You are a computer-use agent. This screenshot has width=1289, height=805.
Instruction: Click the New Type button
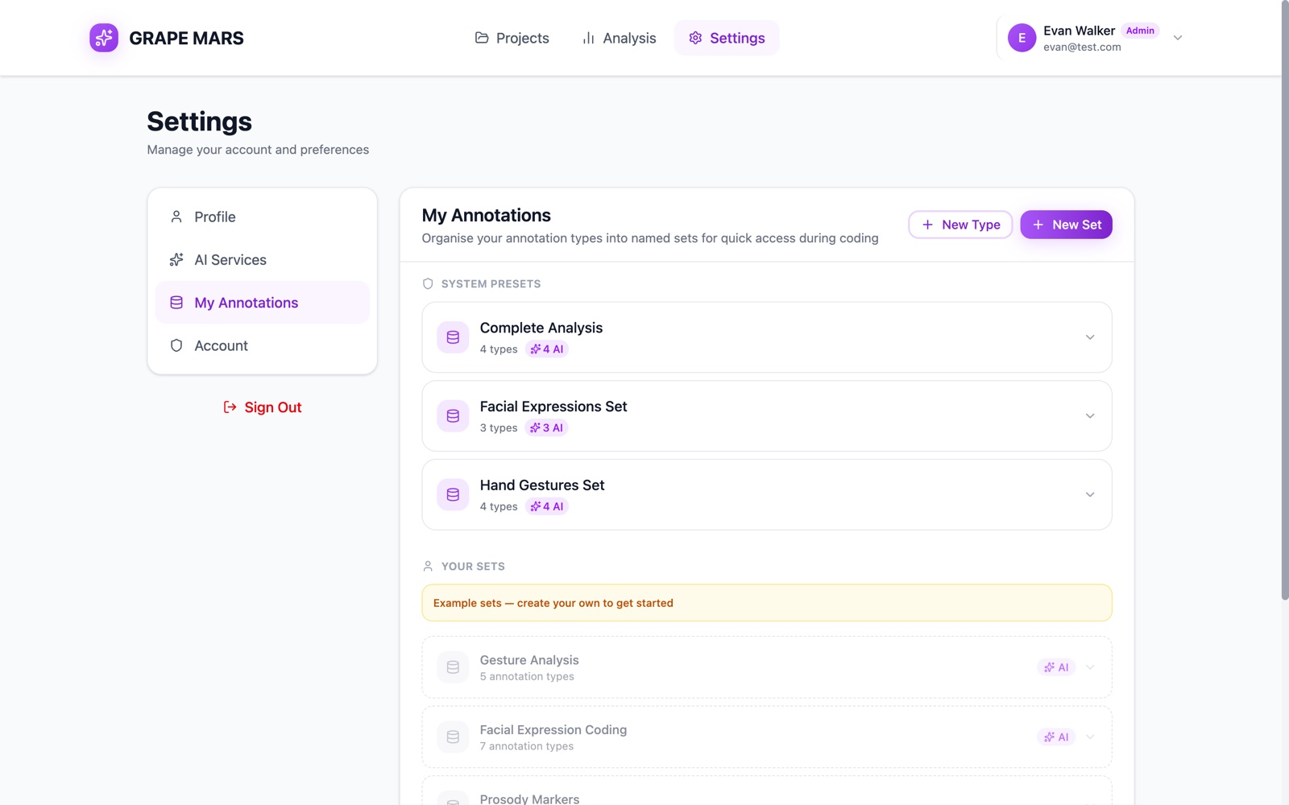point(960,225)
